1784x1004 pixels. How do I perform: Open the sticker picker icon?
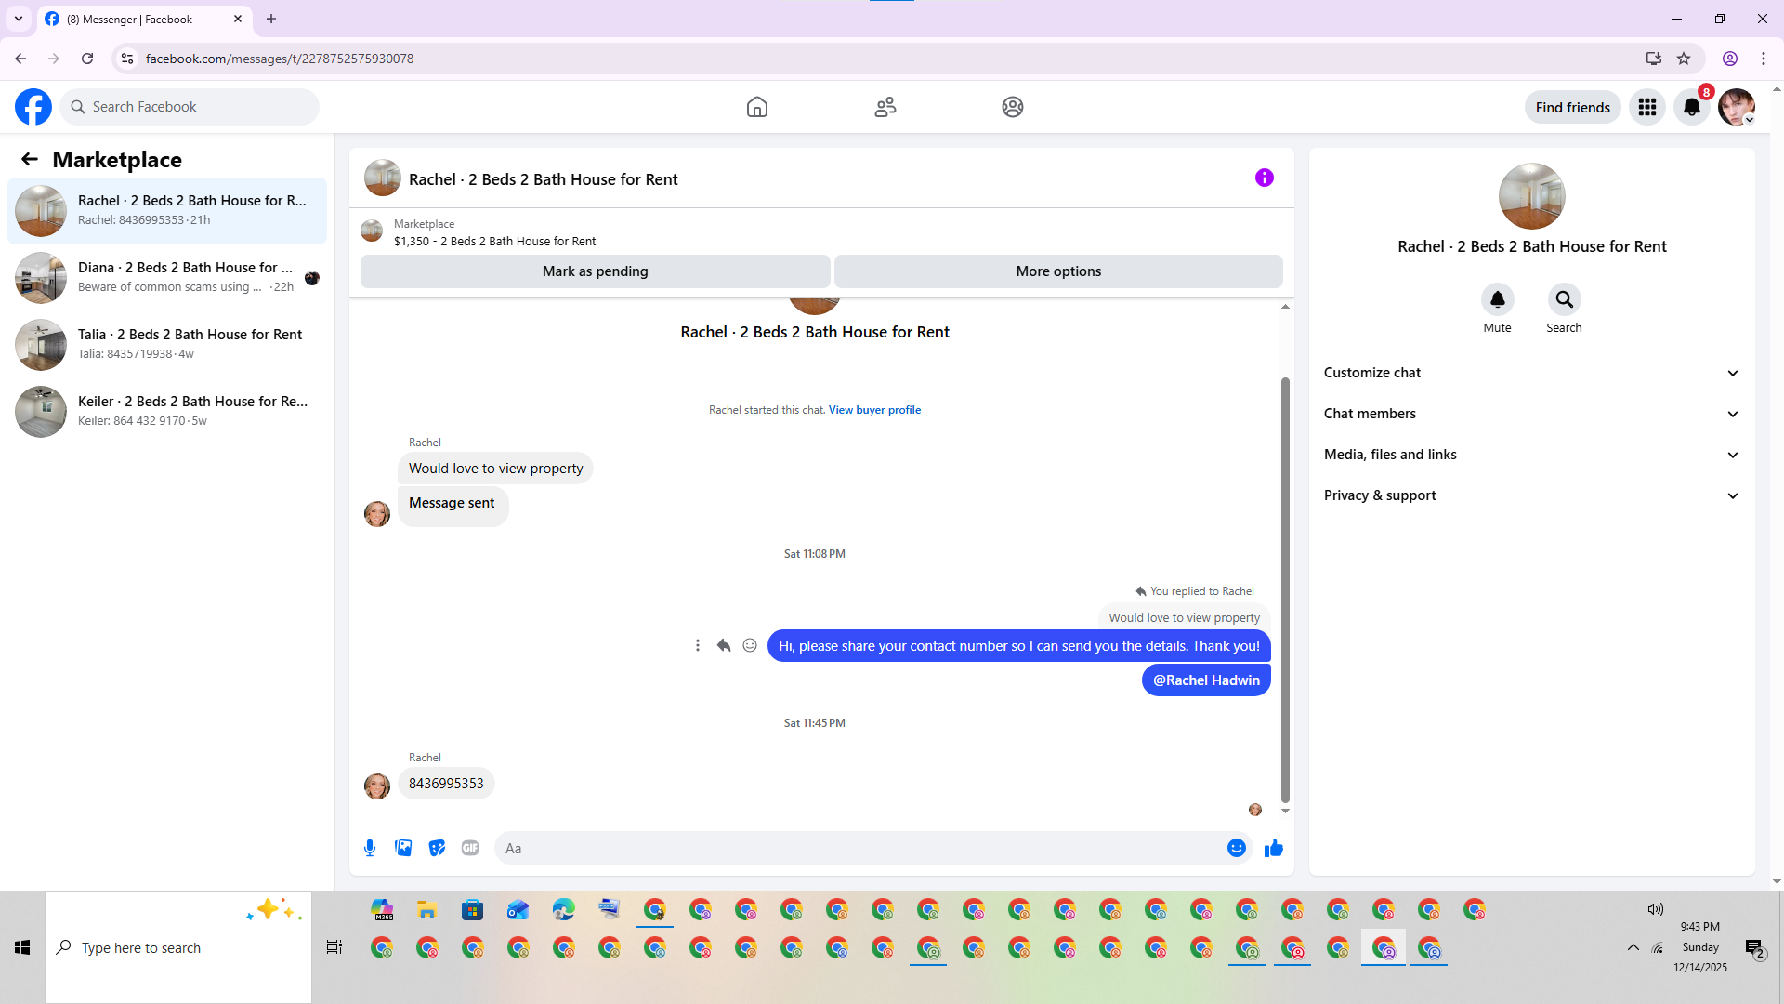[x=437, y=848]
